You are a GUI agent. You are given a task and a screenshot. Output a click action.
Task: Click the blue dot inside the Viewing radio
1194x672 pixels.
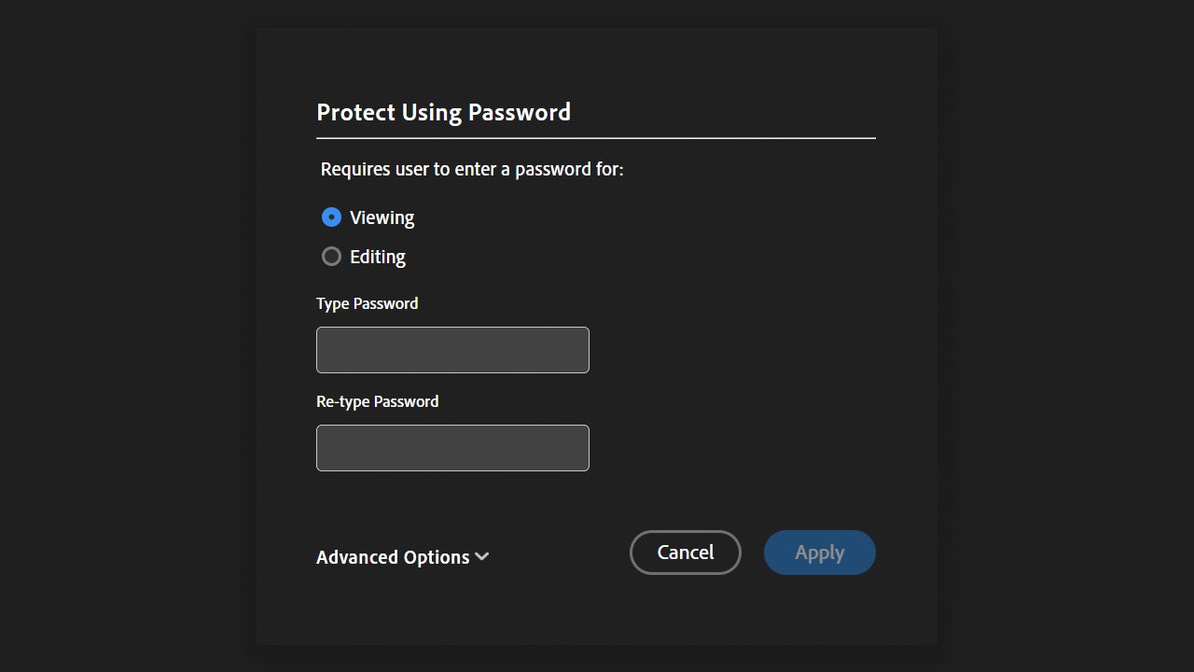[x=331, y=217]
